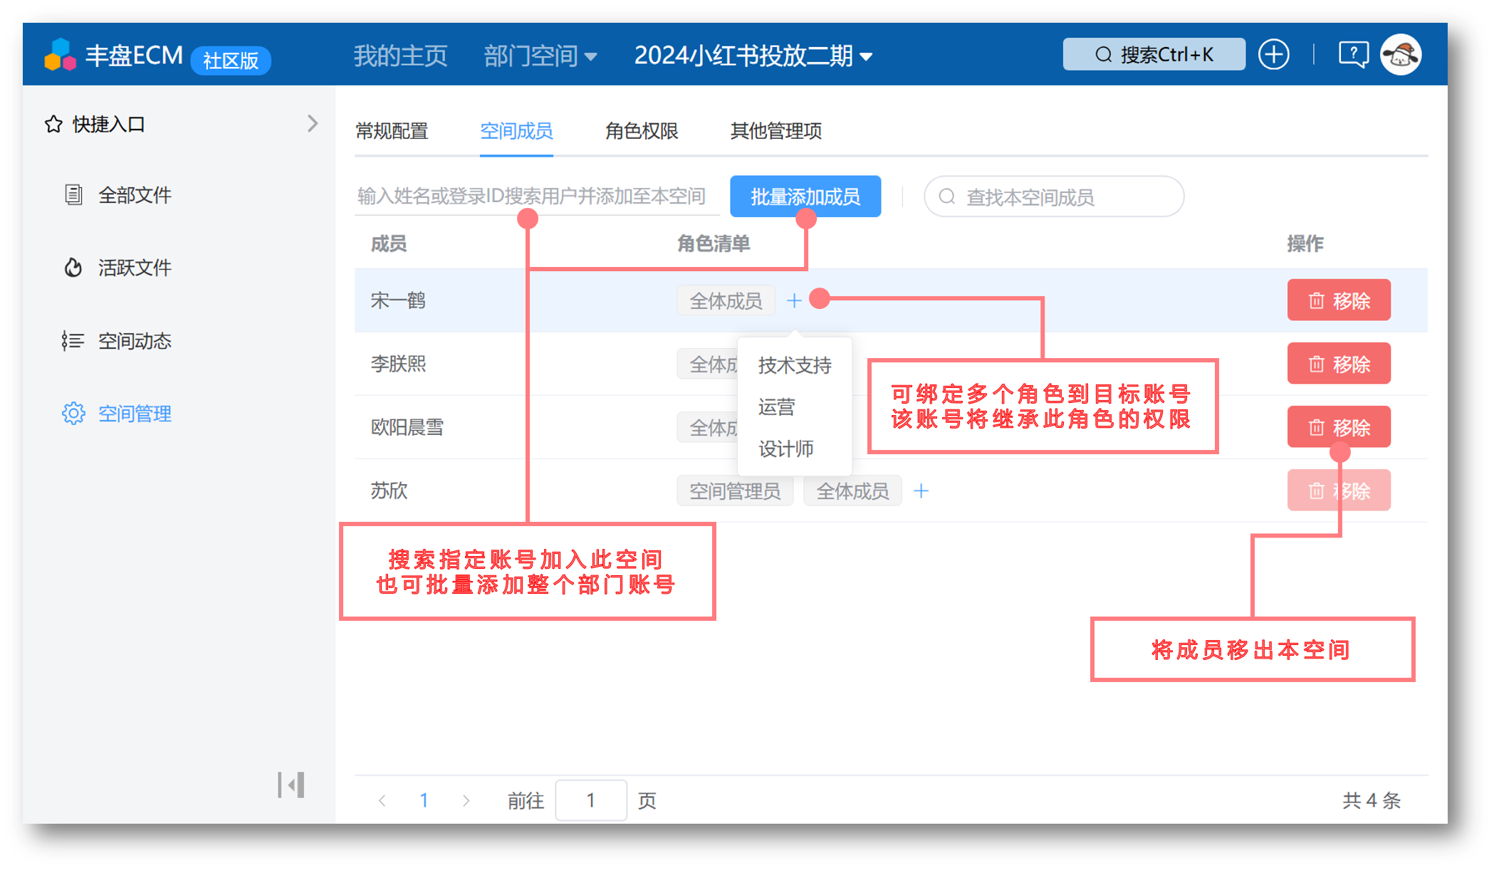Select 技术支持 from the role popup

[x=795, y=365]
